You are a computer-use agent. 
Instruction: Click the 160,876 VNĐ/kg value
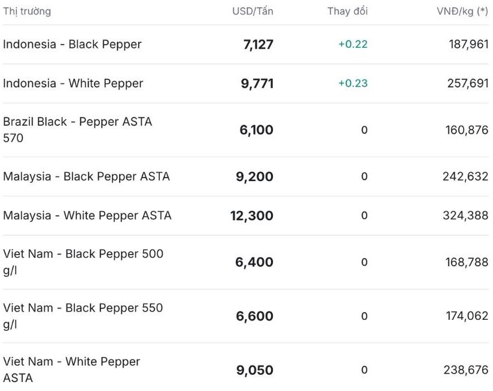[x=467, y=130]
